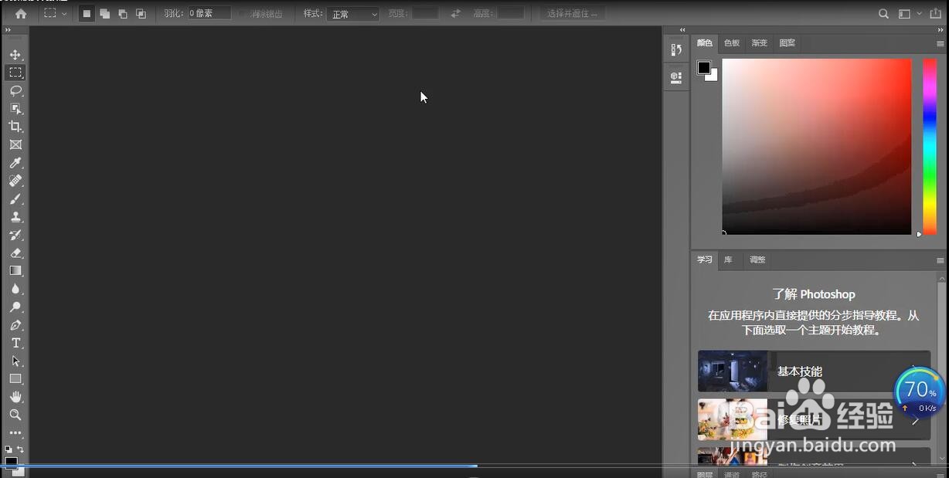
Task: Pick a color in the red color field
Action: click(x=817, y=147)
